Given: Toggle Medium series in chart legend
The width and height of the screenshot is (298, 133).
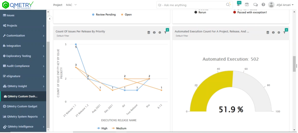Looking at the screenshot, I should coord(119,128).
